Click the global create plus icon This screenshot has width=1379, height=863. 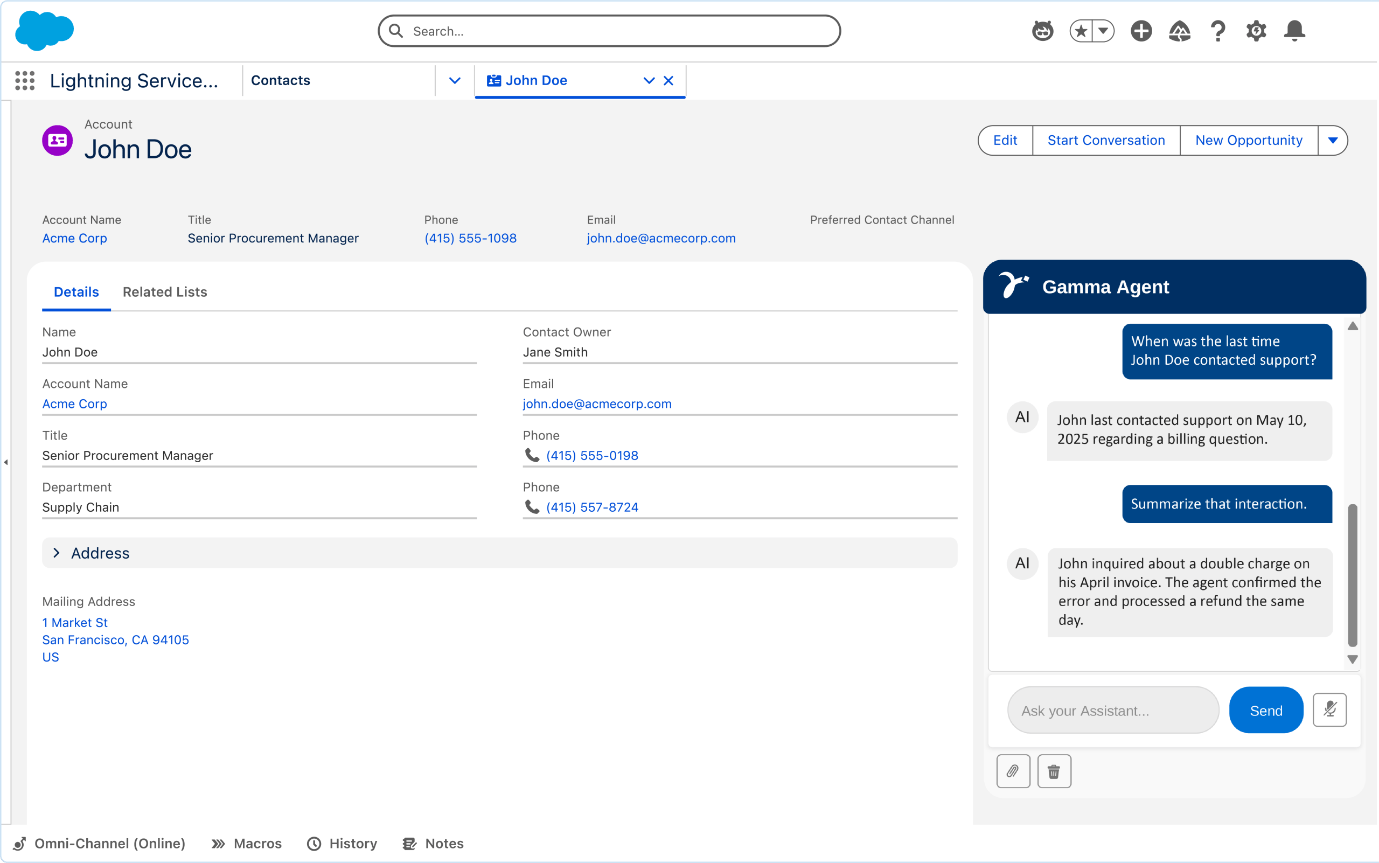(1141, 31)
